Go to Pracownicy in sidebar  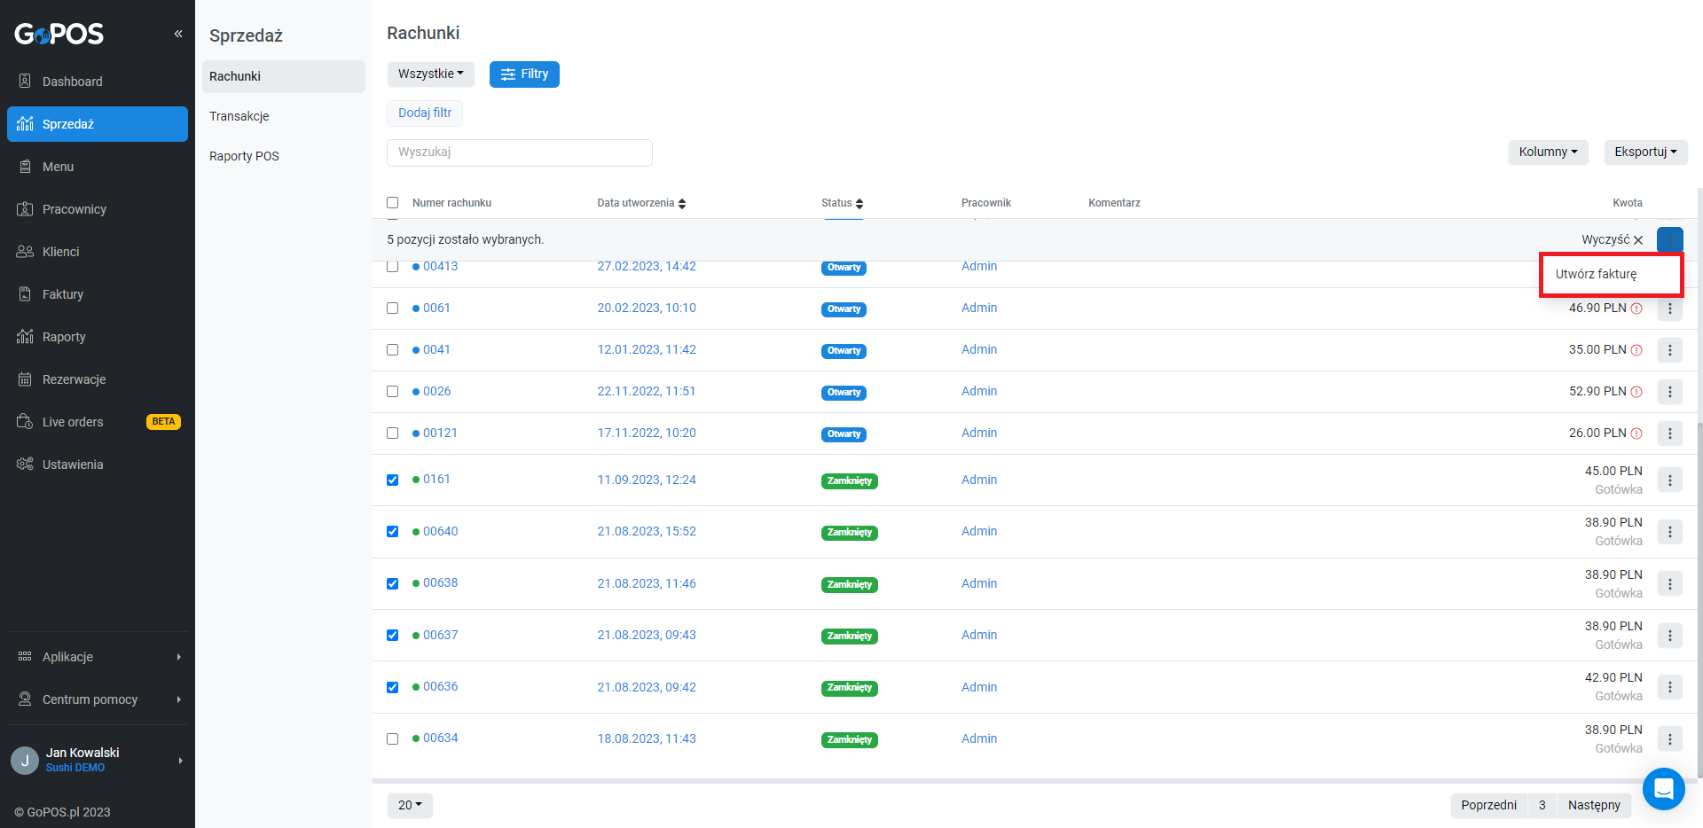[x=98, y=209]
